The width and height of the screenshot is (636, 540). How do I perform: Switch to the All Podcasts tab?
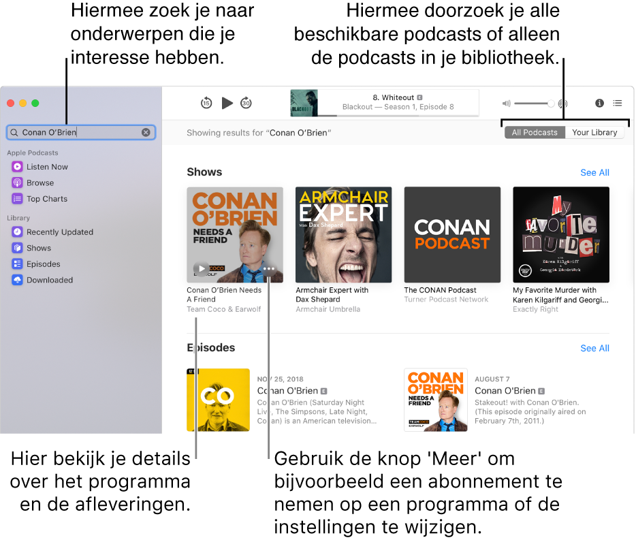point(535,133)
